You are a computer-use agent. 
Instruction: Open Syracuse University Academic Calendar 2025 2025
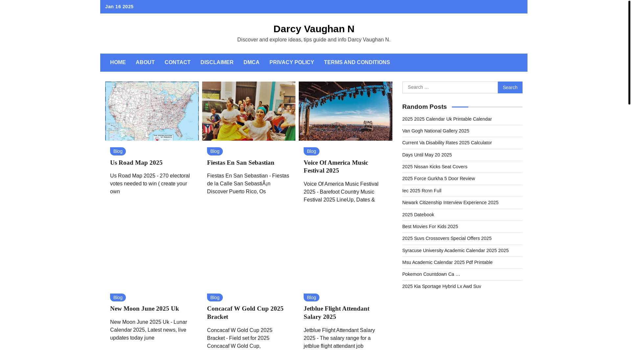pos(456,250)
